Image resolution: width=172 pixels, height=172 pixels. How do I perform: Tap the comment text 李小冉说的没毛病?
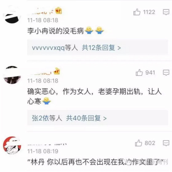(x=55, y=31)
